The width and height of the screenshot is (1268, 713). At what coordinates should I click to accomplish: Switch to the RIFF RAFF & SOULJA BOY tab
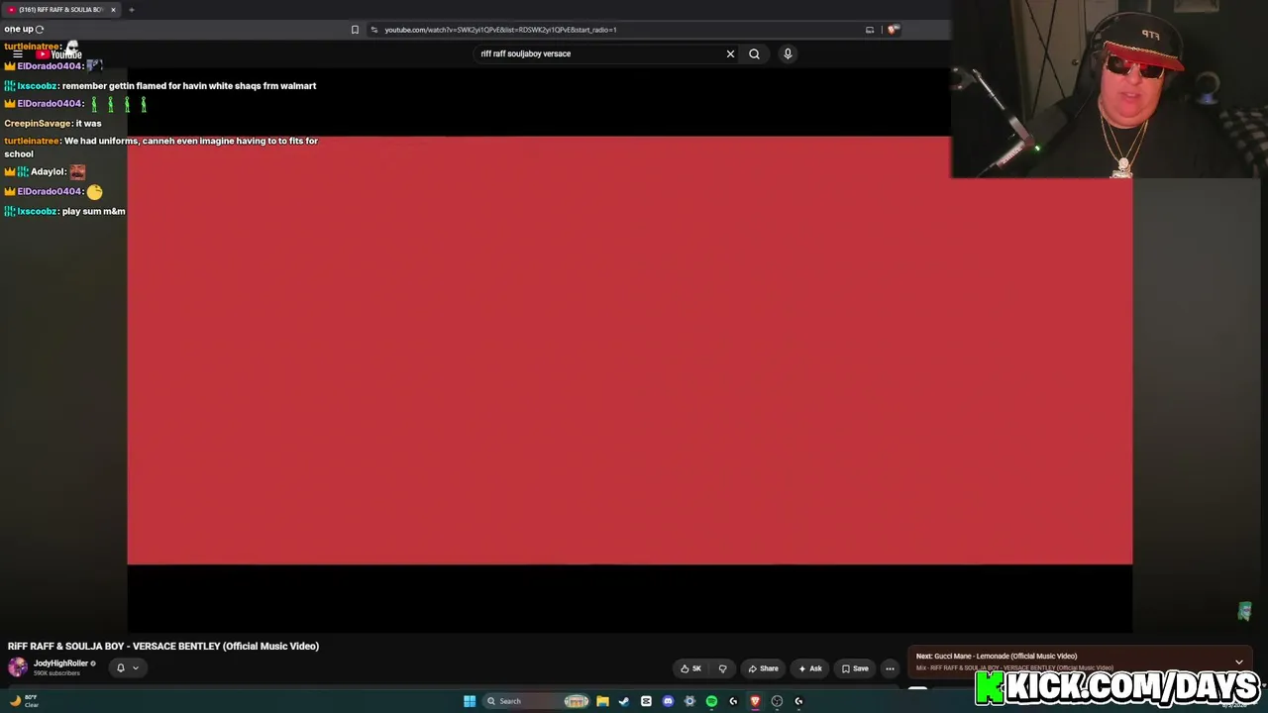(x=60, y=10)
